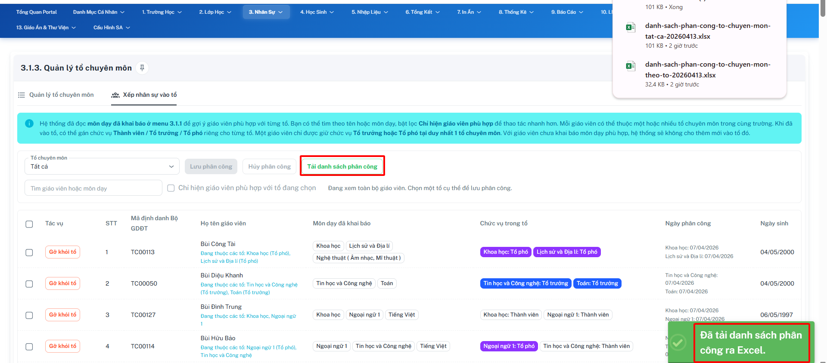Expand the 2. Lớp Học menu

click(215, 12)
